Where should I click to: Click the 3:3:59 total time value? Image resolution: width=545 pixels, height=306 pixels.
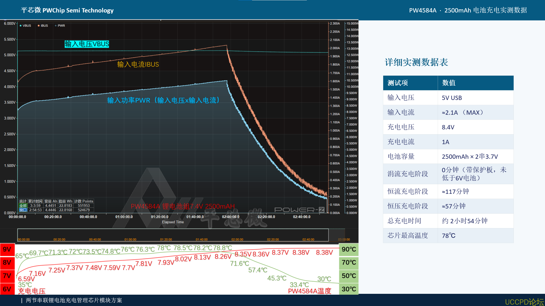(x=35, y=205)
